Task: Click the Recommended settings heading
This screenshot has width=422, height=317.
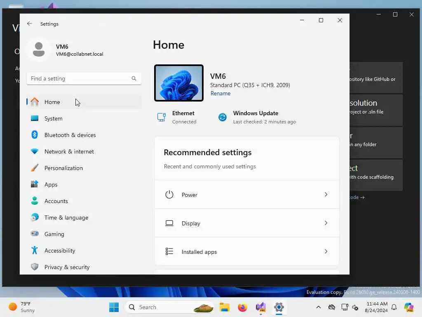Action: [x=208, y=152]
